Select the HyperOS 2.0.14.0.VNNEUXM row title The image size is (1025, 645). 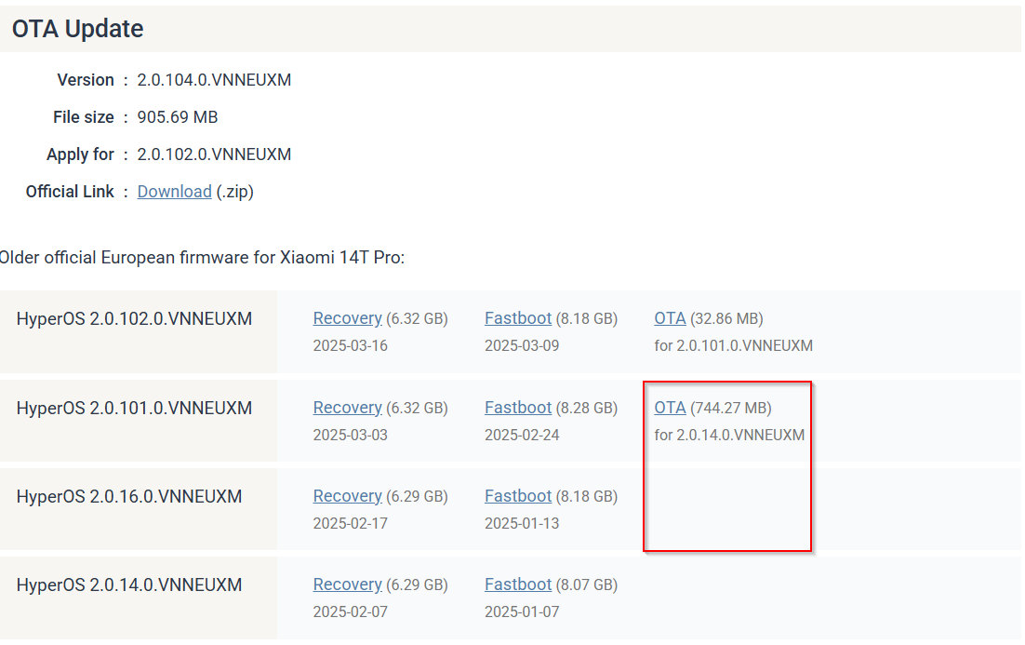(129, 585)
